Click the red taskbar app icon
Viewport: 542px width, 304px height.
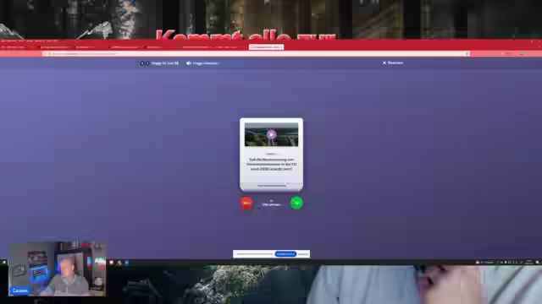coord(111,263)
